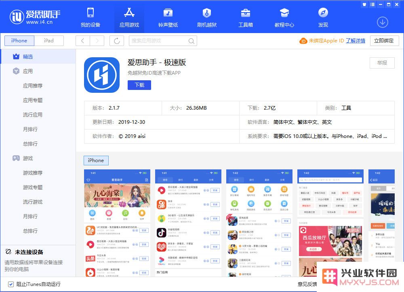The image size is (404, 292).
Task: Open games 月排行 monthly ranking
Action: pos(30,216)
